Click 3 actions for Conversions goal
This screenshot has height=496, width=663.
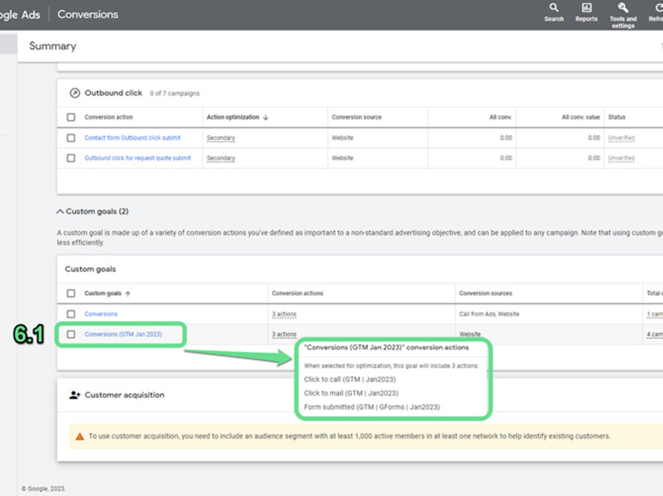coord(284,314)
